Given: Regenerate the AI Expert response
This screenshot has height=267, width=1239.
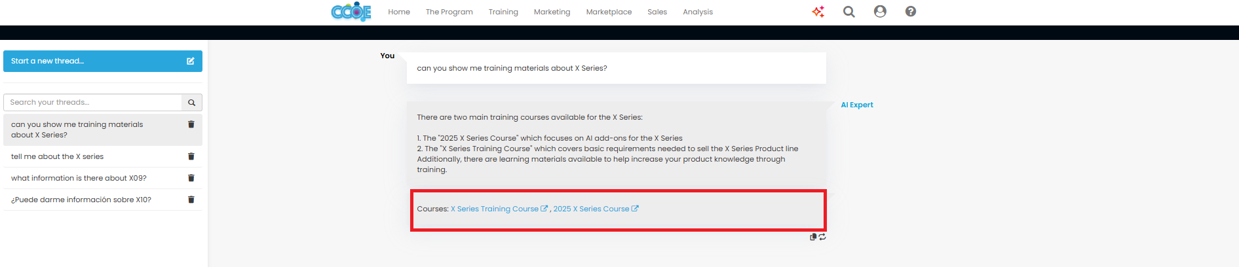Looking at the screenshot, I should click(x=822, y=237).
